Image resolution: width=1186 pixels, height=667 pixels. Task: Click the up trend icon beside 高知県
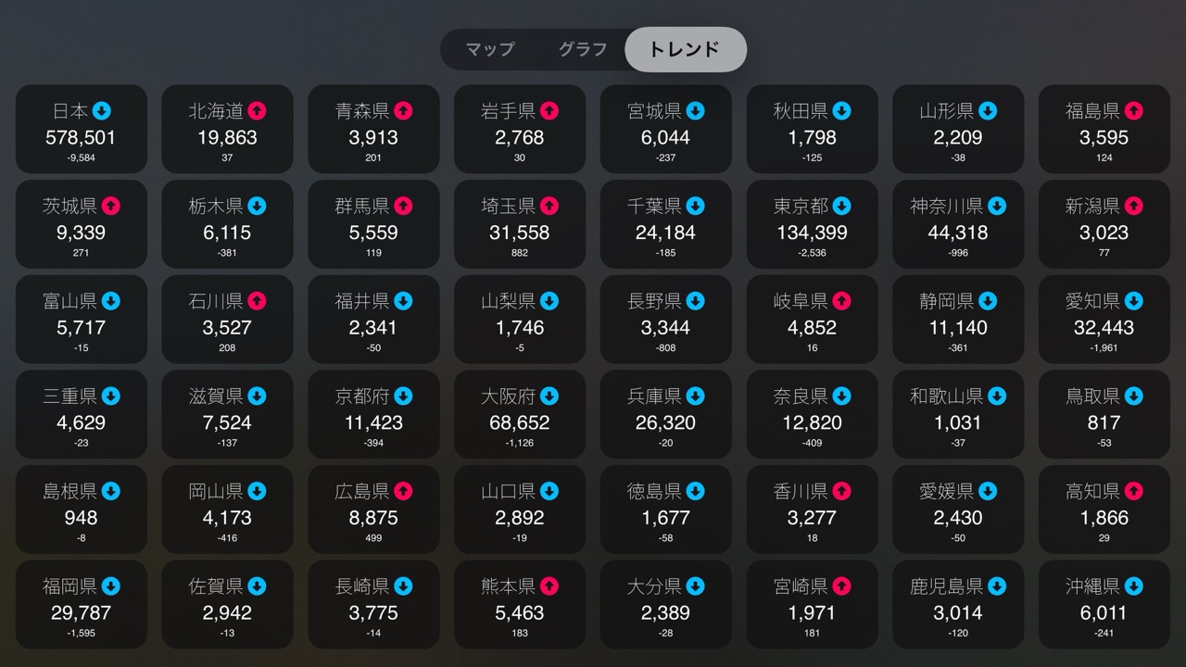point(1133,491)
